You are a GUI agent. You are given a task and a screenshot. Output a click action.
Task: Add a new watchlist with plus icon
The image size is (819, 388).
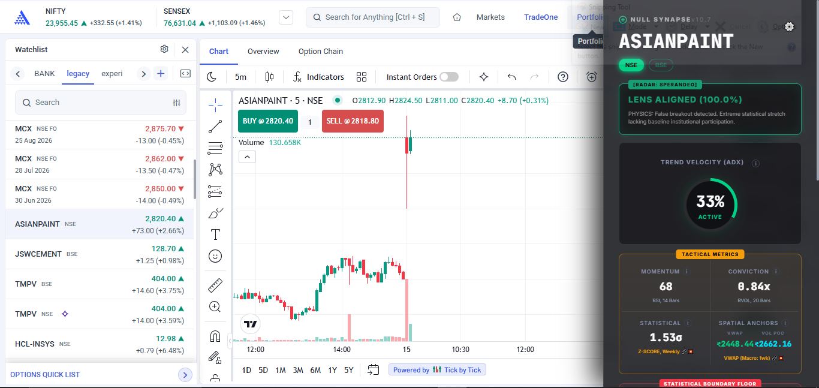click(161, 74)
